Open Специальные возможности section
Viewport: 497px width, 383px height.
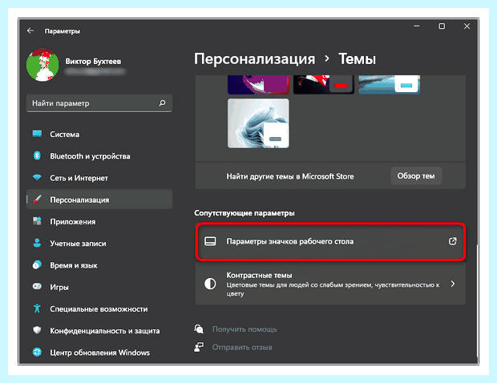coord(99,308)
